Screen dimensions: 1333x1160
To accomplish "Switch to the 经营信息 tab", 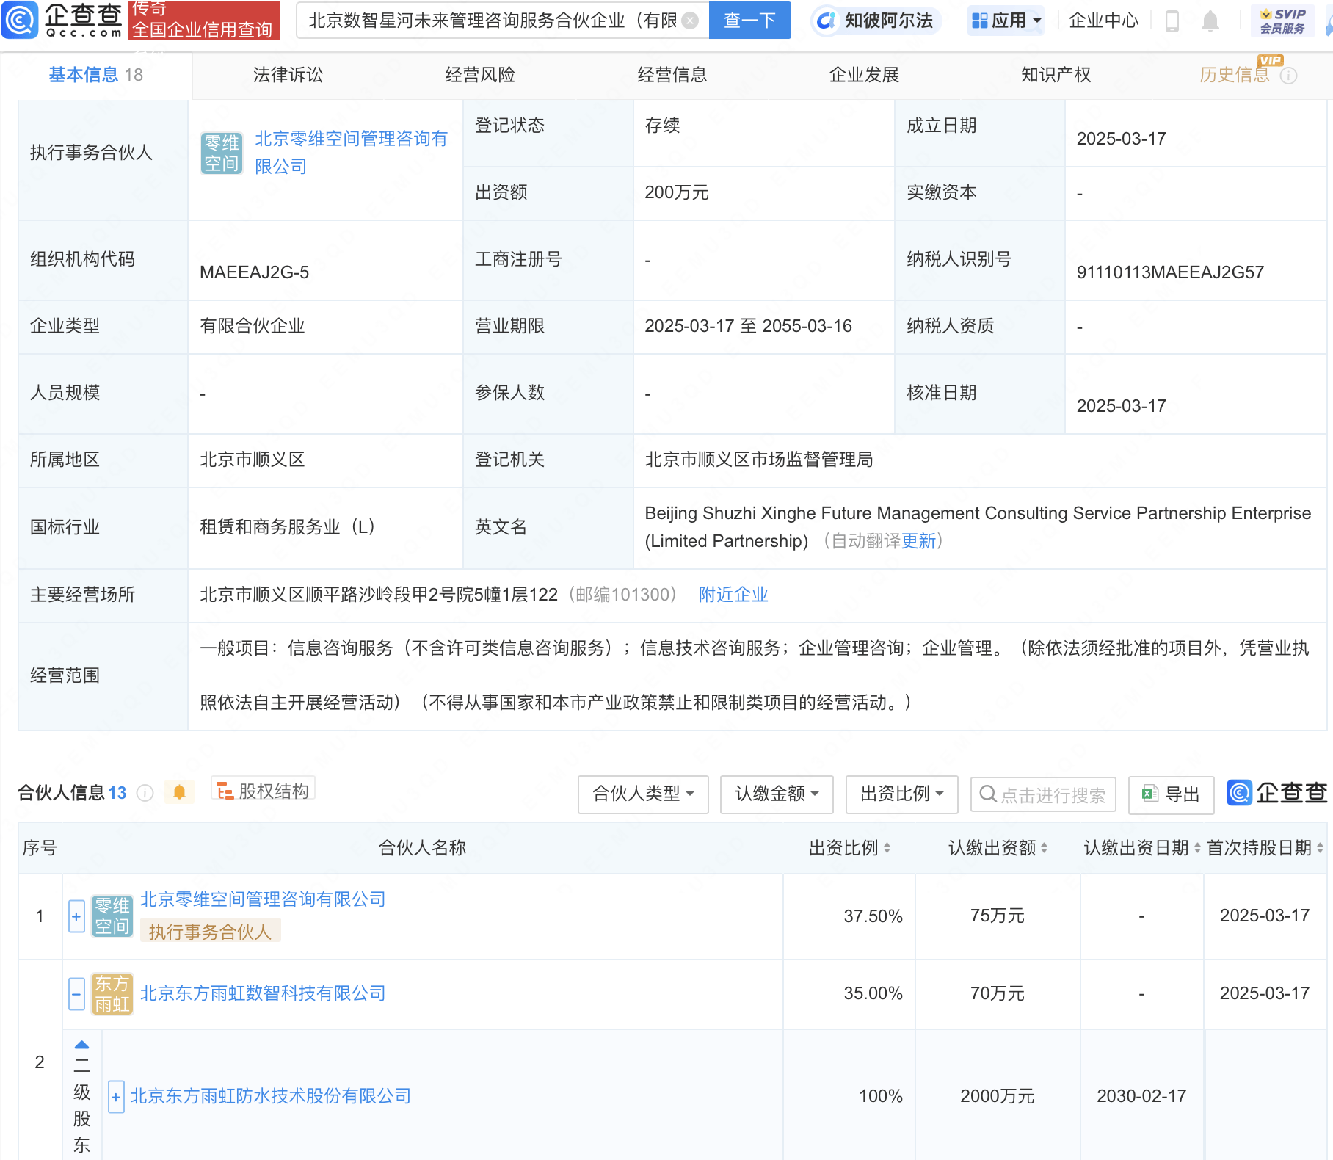I will pos(672,75).
